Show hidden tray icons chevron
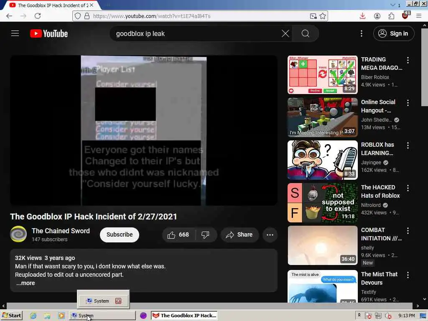Viewport: 428px width, 321px height. pos(359,315)
